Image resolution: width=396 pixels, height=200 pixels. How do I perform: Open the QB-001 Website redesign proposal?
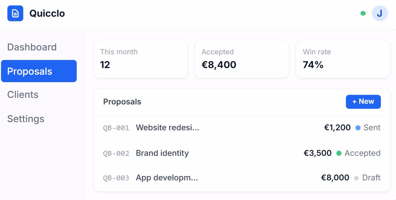[x=242, y=128]
